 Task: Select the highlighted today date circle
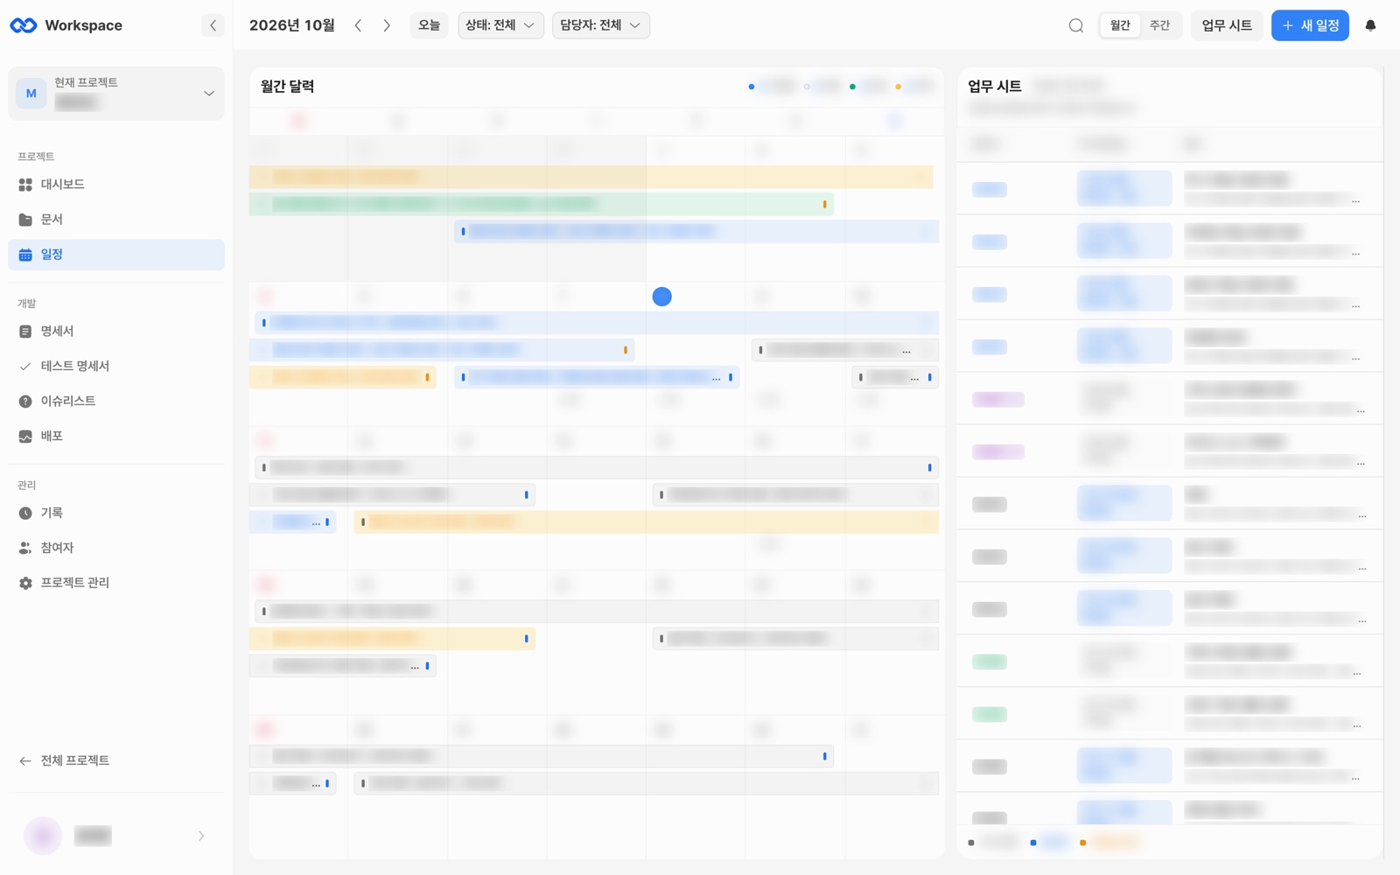point(662,297)
